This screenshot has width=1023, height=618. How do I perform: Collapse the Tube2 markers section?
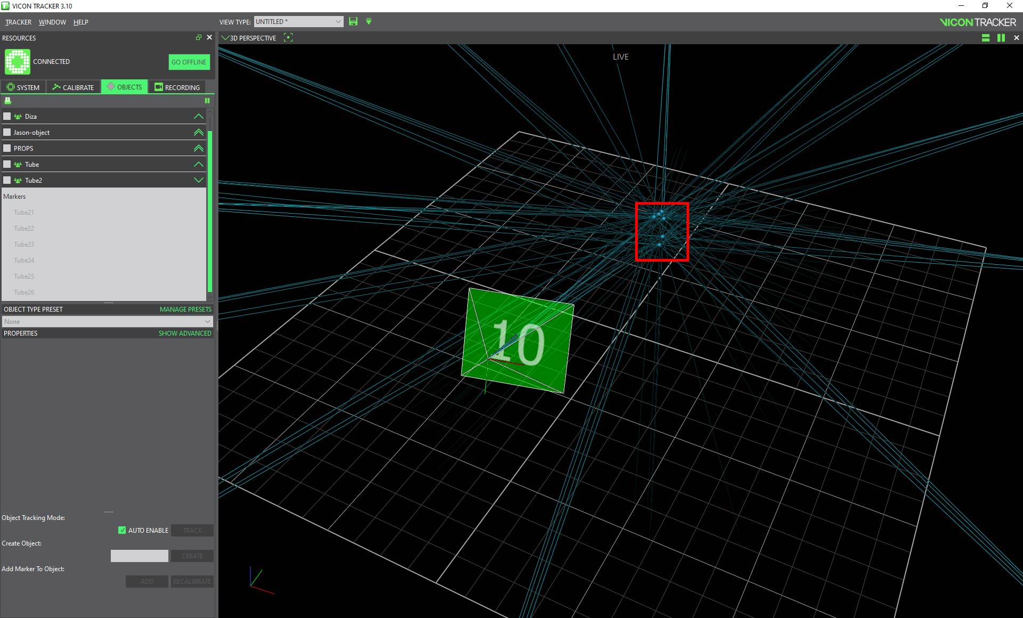198,180
